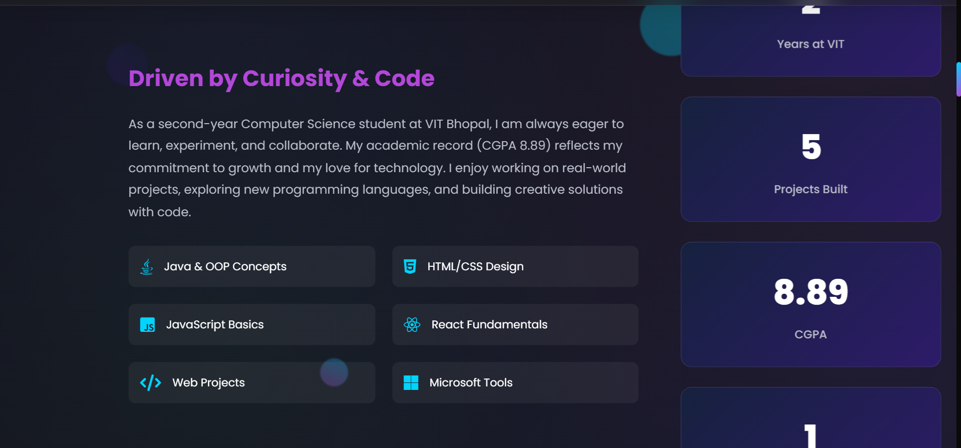Click the Java coffee cup icon

point(146,266)
